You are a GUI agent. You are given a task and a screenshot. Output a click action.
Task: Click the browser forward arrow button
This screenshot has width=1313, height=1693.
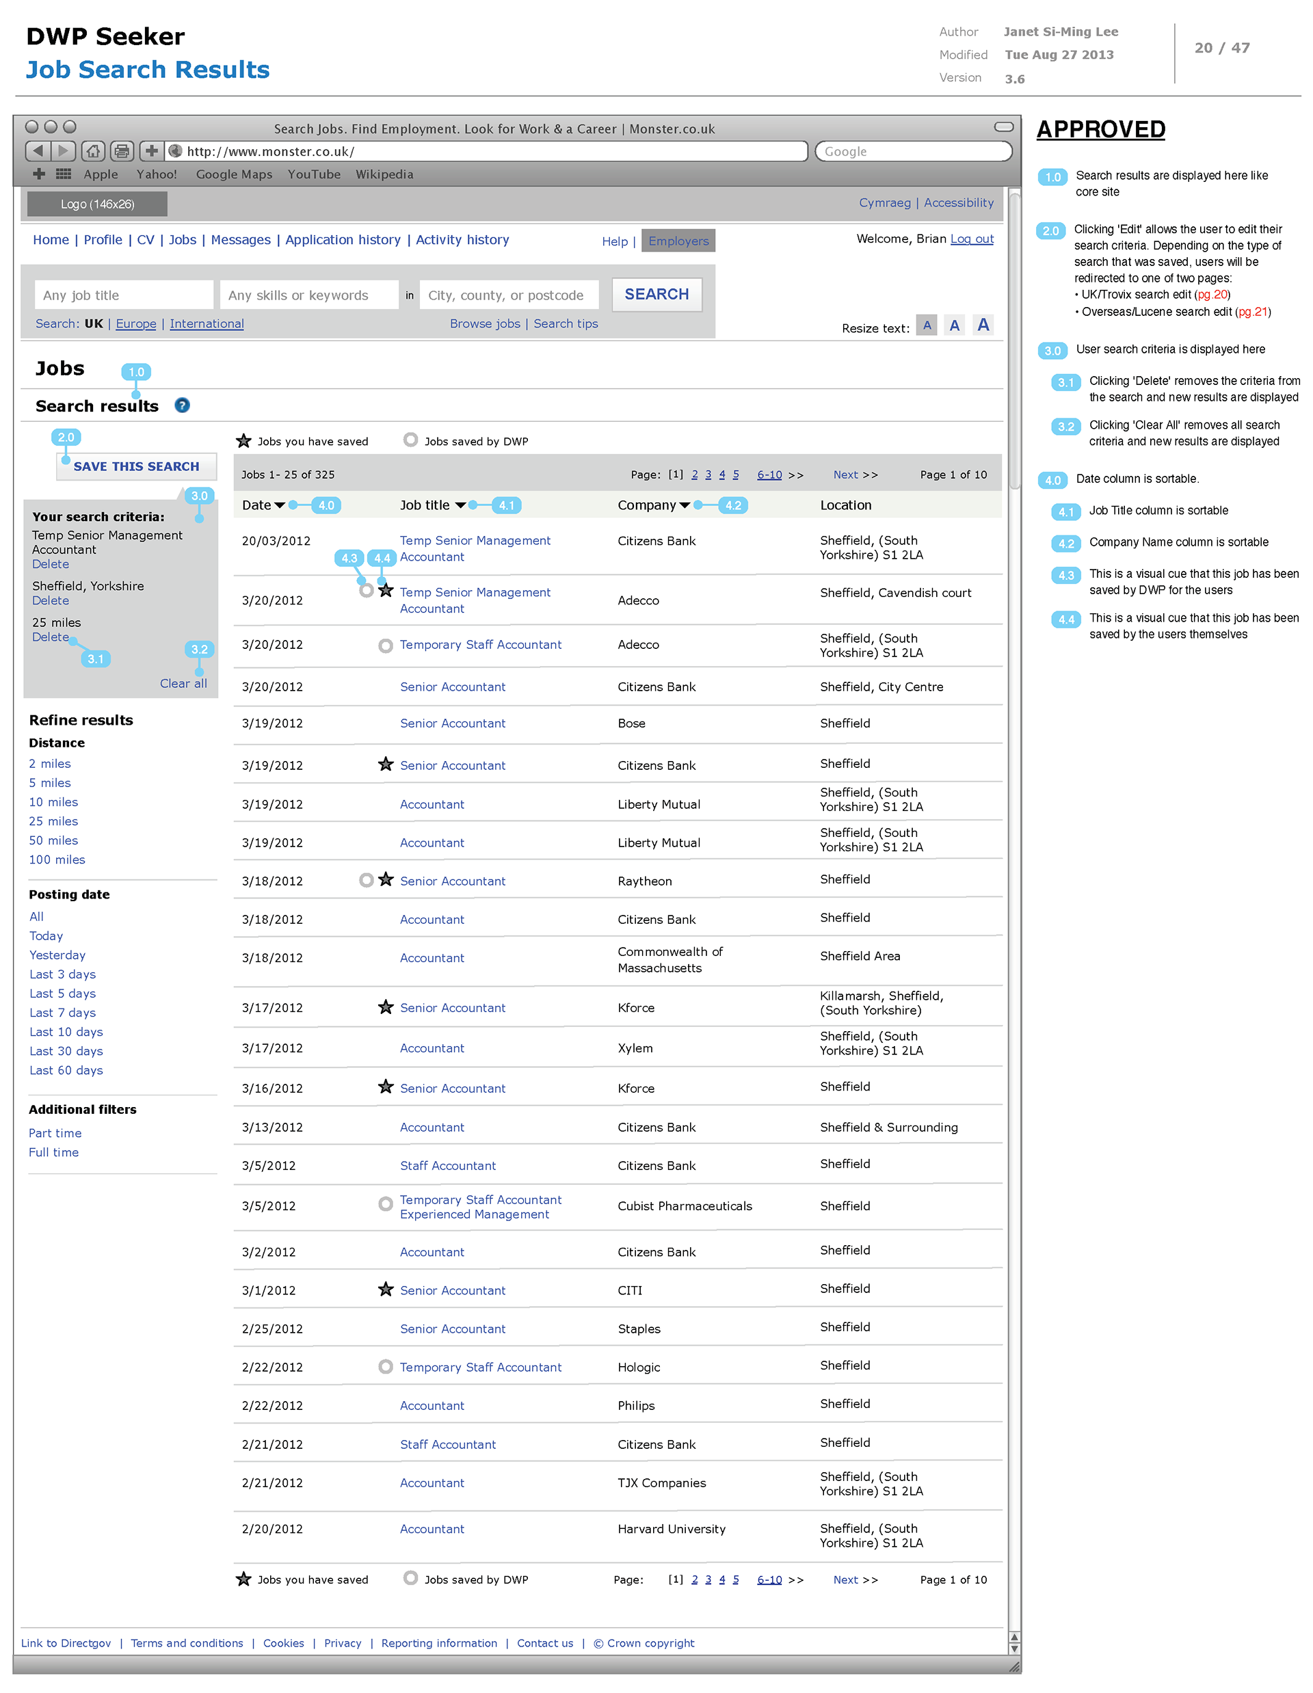(x=64, y=150)
